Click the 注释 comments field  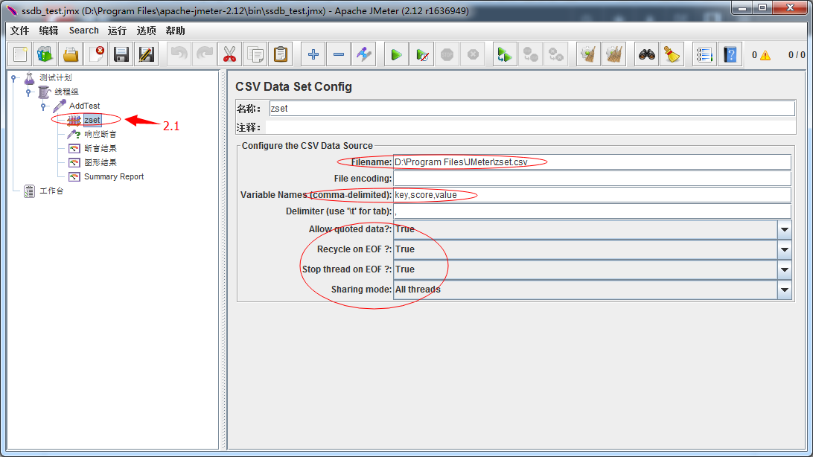(531, 127)
